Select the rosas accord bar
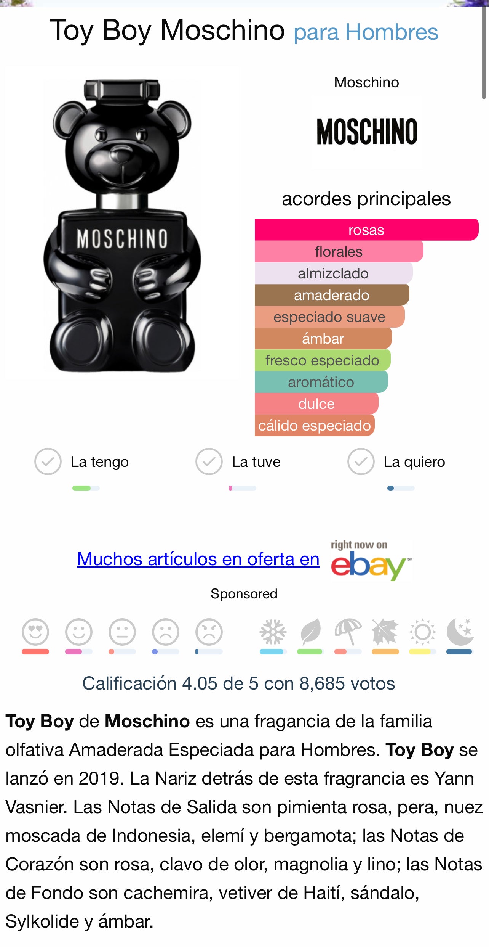The height and width of the screenshot is (947, 489). (x=366, y=230)
